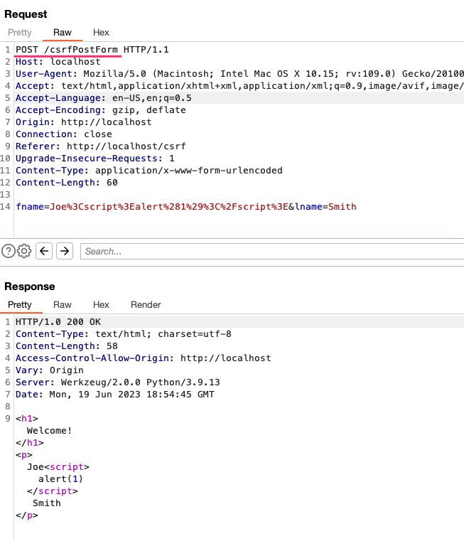
Task: Click the Joe<script> response line
Action: (x=58, y=467)
